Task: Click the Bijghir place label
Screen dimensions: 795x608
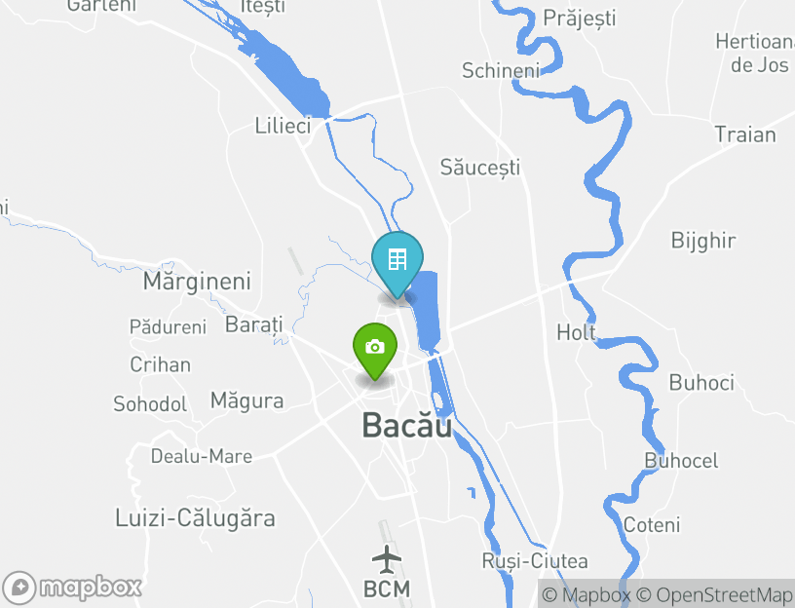Action: [x=702, y=241]
